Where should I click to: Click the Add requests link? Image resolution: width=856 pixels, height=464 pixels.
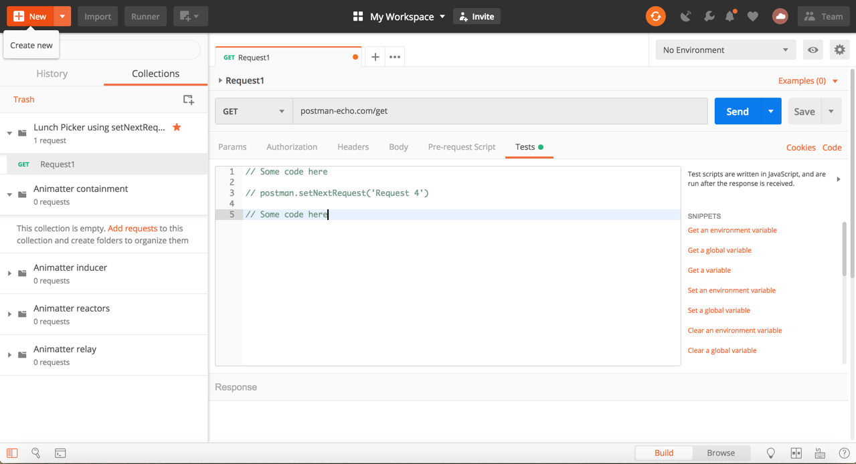point(133,228)
